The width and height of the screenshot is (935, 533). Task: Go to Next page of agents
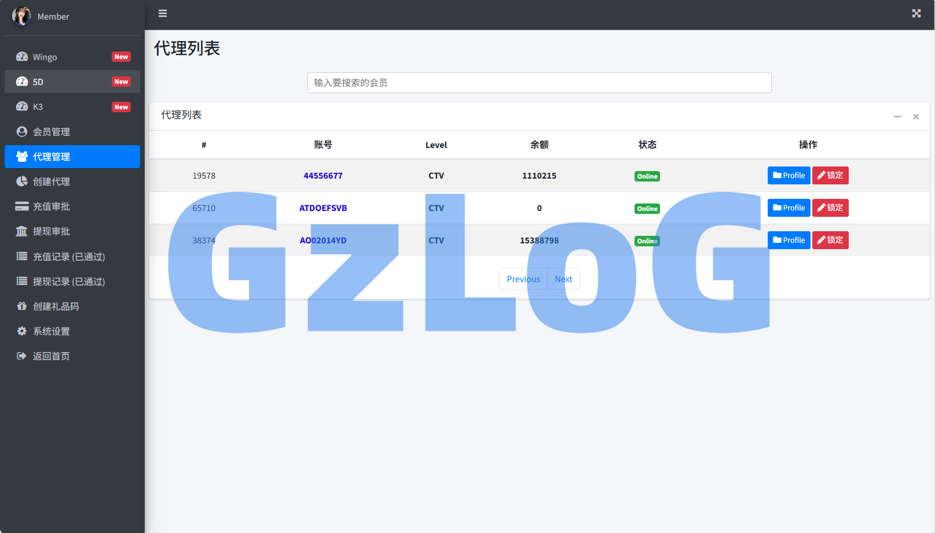563,279
